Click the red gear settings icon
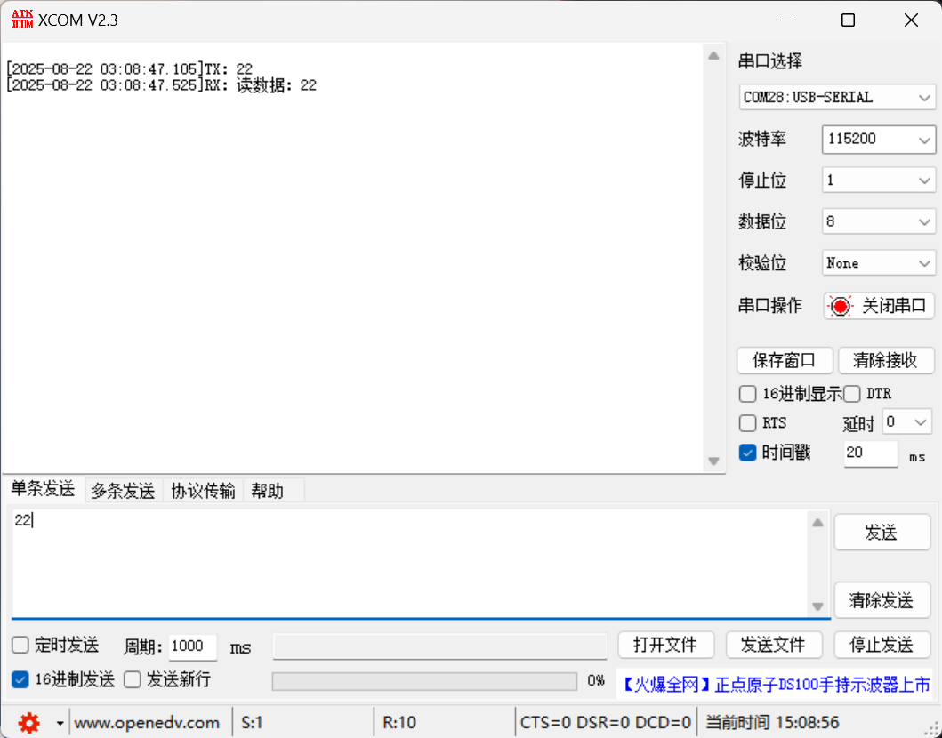Screen dimensions: 942x738 tap(28, 723)
